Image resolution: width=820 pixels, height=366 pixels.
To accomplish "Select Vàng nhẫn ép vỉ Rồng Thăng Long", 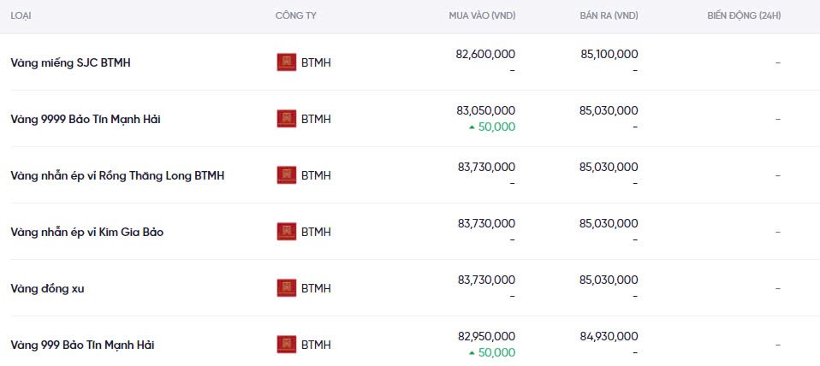I will click(x=117, y=175).
